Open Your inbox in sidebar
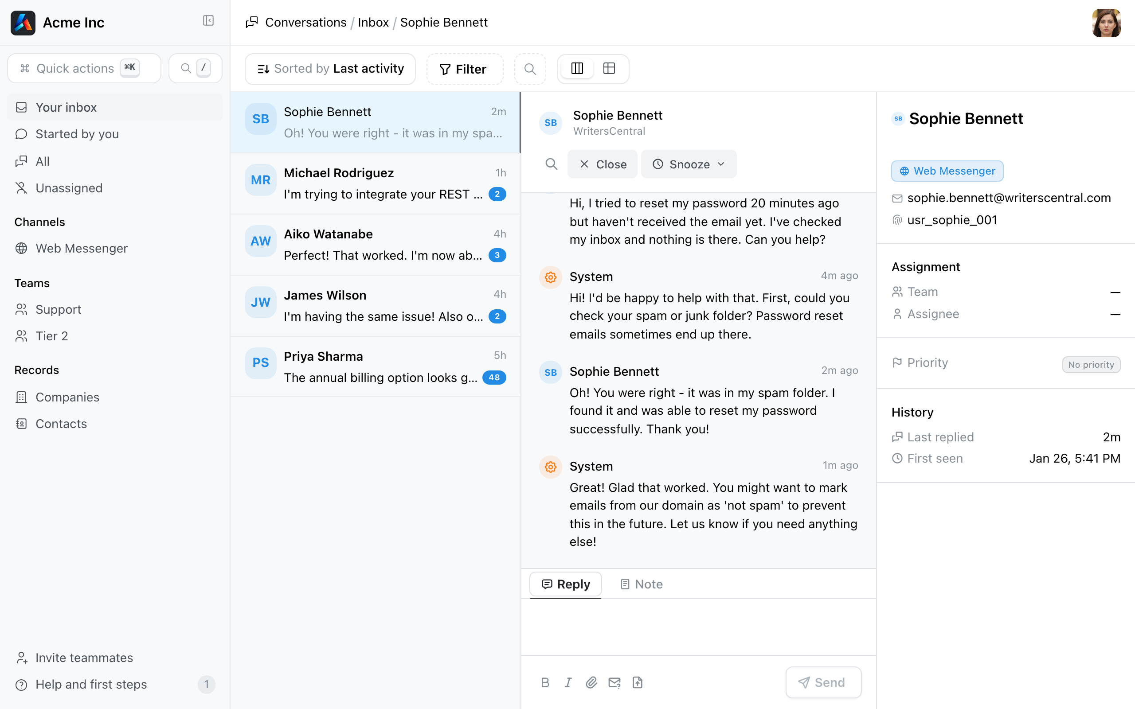This screenshot has width=1135, height=709. (115, 107)
